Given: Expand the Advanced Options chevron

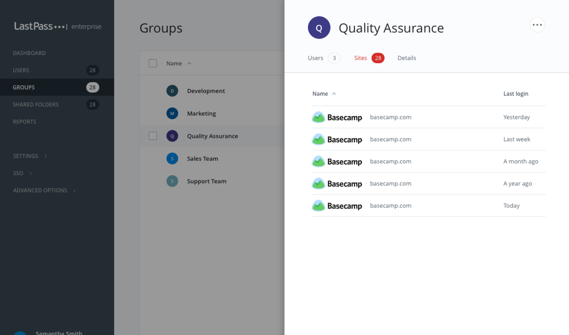Looking at the screenshot, I should click(75, 190).
